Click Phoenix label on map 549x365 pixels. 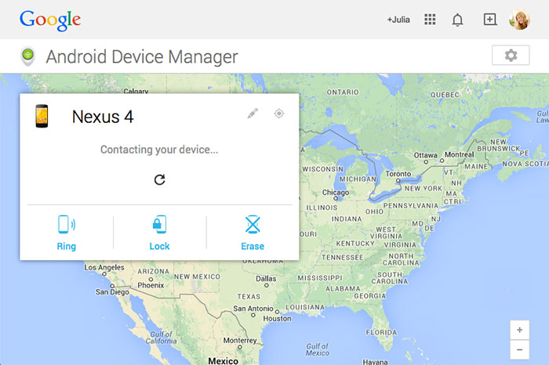[151, 285]
